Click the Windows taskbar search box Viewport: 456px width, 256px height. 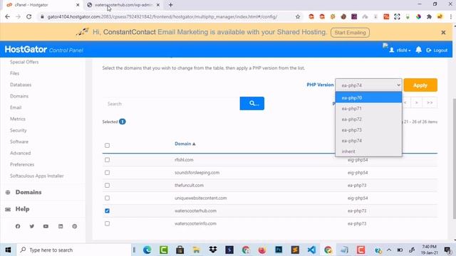pos(73,250)
